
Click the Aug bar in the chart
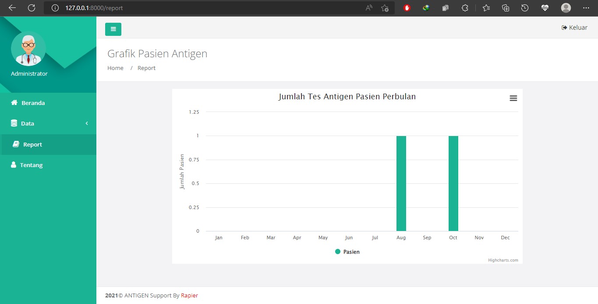point(401,183)
